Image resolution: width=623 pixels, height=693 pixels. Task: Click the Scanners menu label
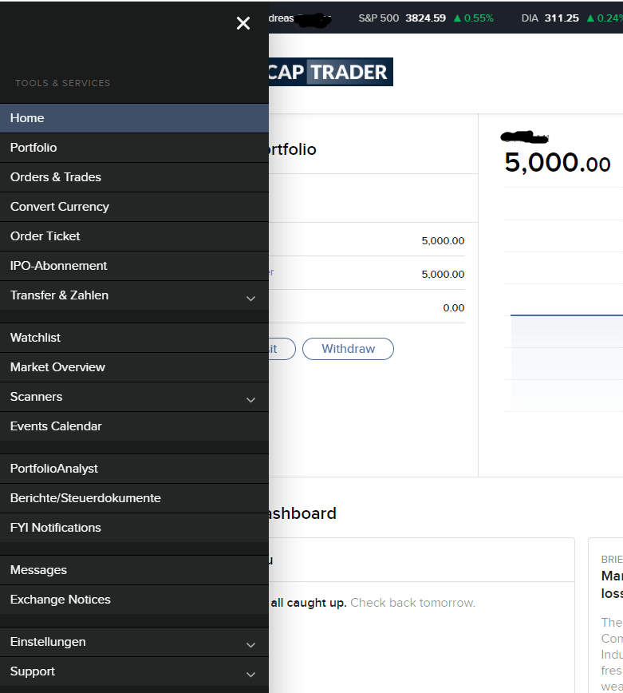[36, 397]
